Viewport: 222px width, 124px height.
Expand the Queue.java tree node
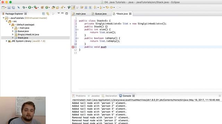(13, 31)
